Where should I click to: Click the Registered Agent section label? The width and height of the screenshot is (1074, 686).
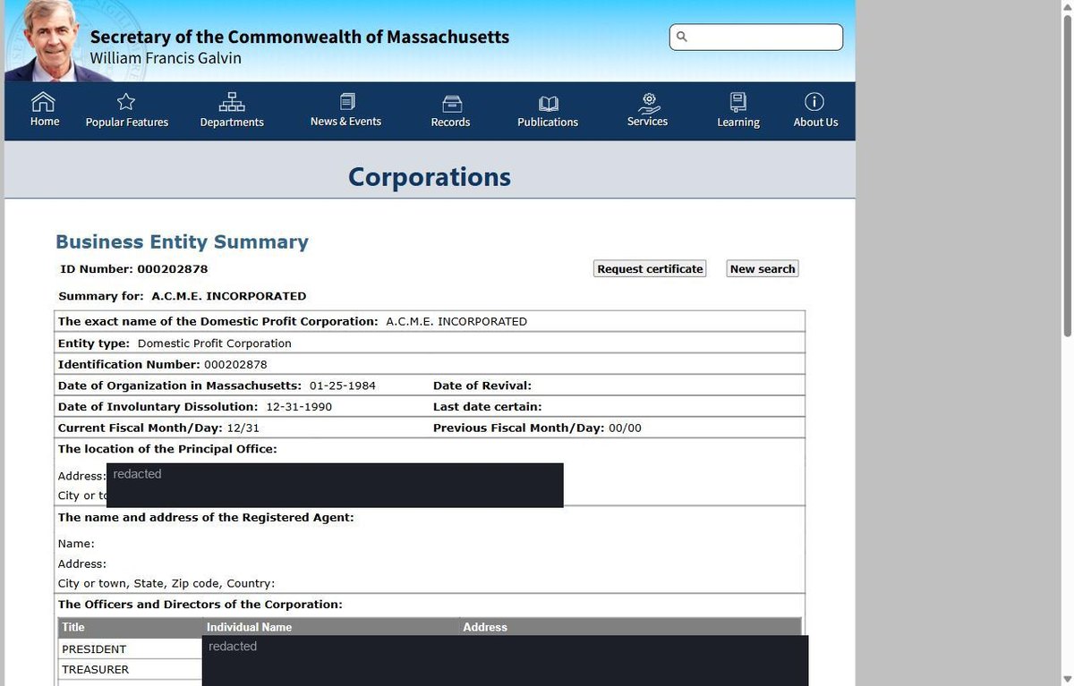point(206,517)
